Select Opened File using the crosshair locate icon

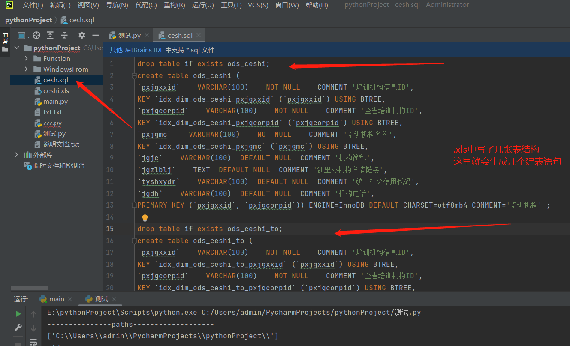coord(36,35)
